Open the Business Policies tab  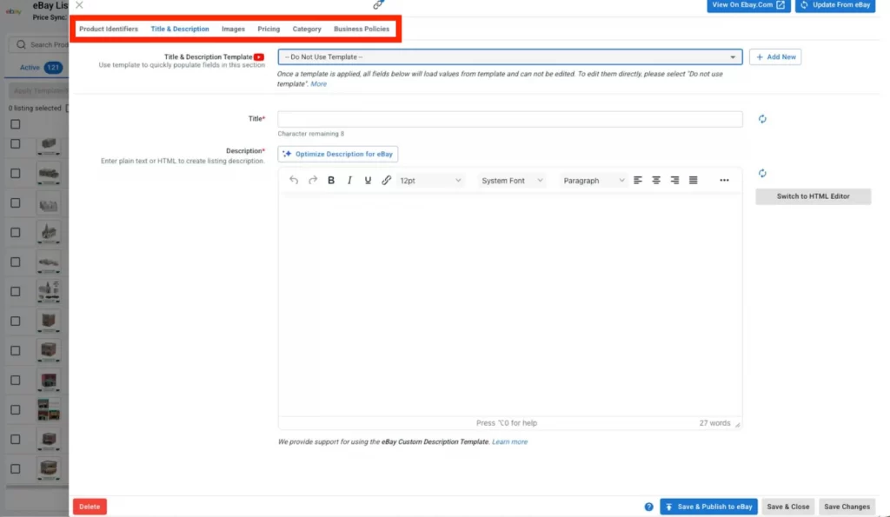362,28
